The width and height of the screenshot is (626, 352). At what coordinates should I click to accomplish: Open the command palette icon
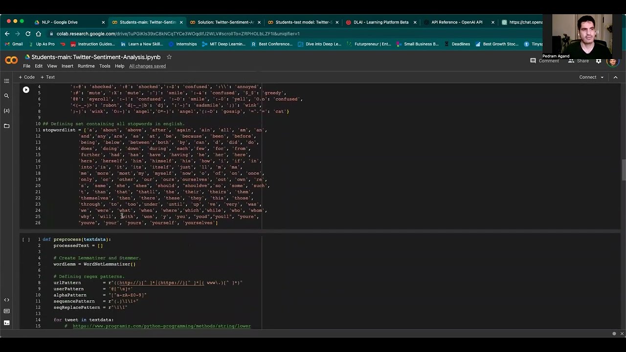[6, 311]
